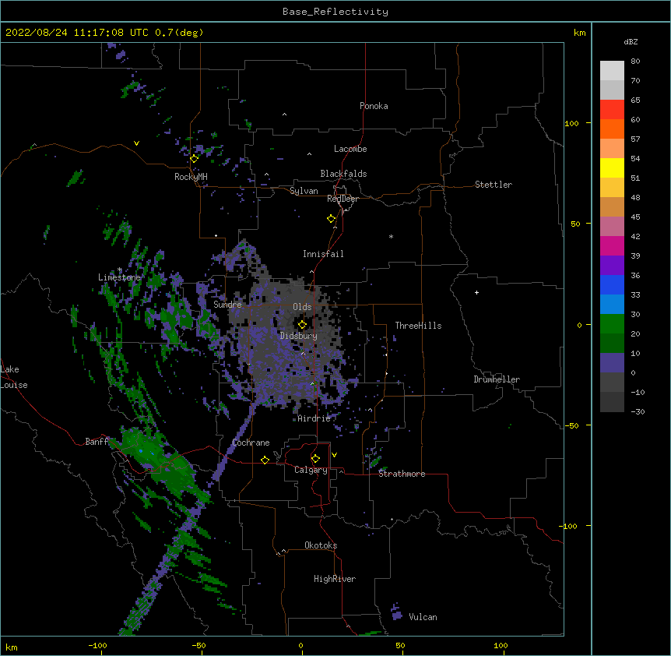Click the Sundre city label
The image size is (671, 656).
(x=227, y=305)
